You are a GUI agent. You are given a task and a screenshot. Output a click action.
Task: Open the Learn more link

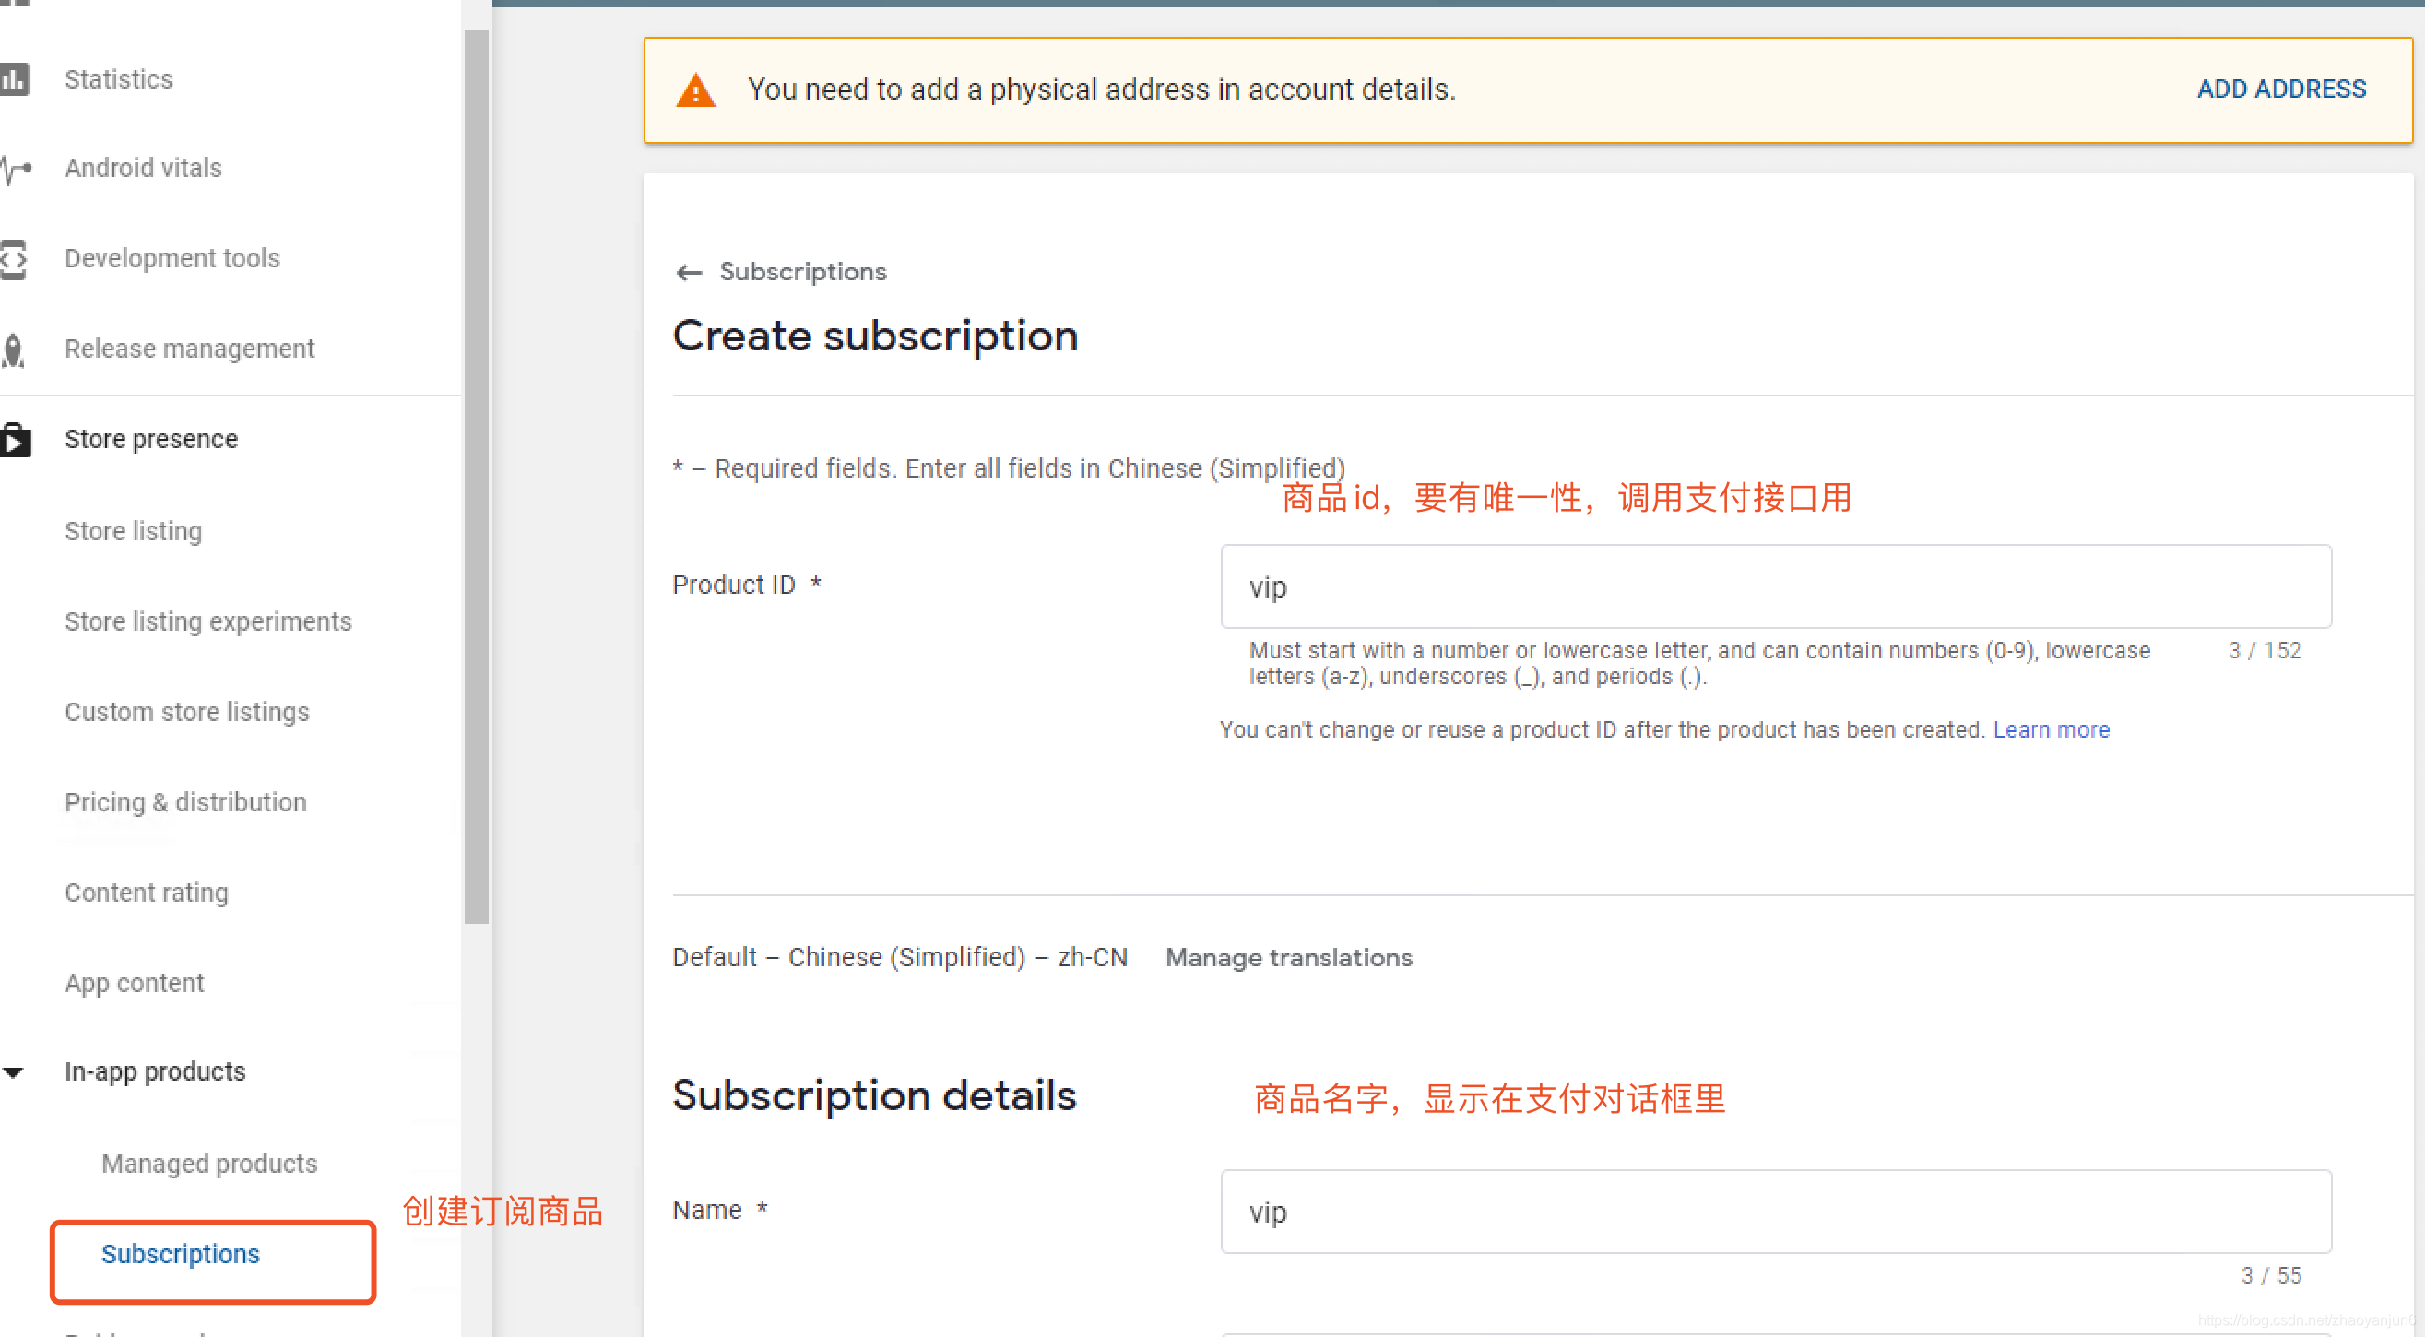2052,729
